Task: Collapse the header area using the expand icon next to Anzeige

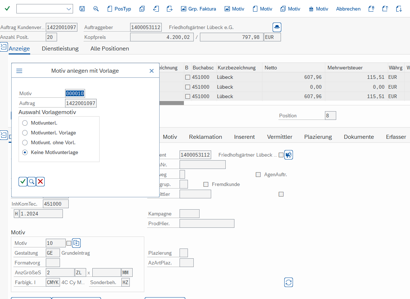Action: [4, 47]
